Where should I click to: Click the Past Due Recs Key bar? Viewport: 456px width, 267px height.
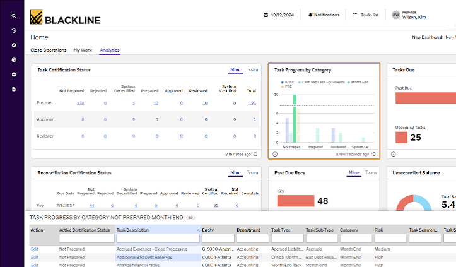pos(295,201)
